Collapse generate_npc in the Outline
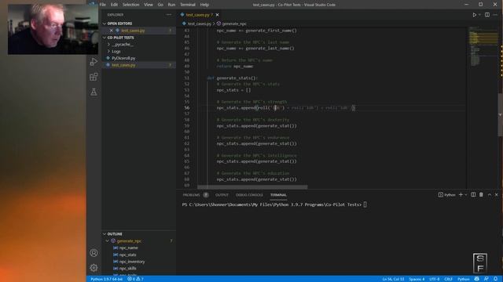This screenshot has width=503, height=282. tap(107, 240)
